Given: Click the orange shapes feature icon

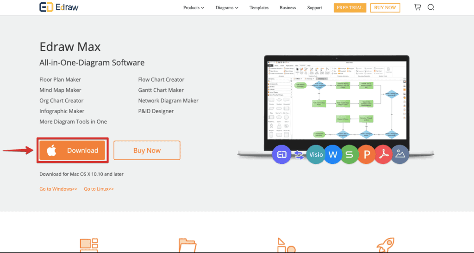Looking at the screenshot, I should point(286,245).
